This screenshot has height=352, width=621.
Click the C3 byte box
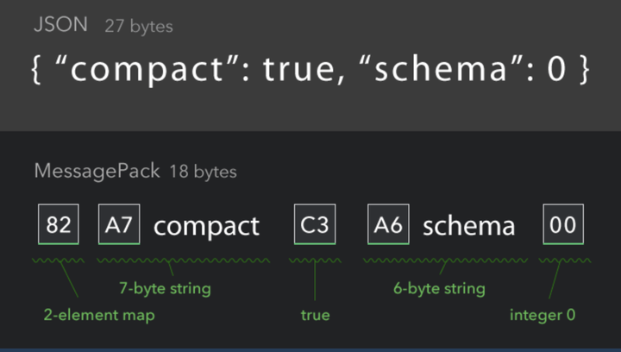(x=314, y=226)
